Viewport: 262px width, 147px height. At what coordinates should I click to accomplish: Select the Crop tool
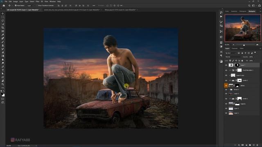click(3, 28)
